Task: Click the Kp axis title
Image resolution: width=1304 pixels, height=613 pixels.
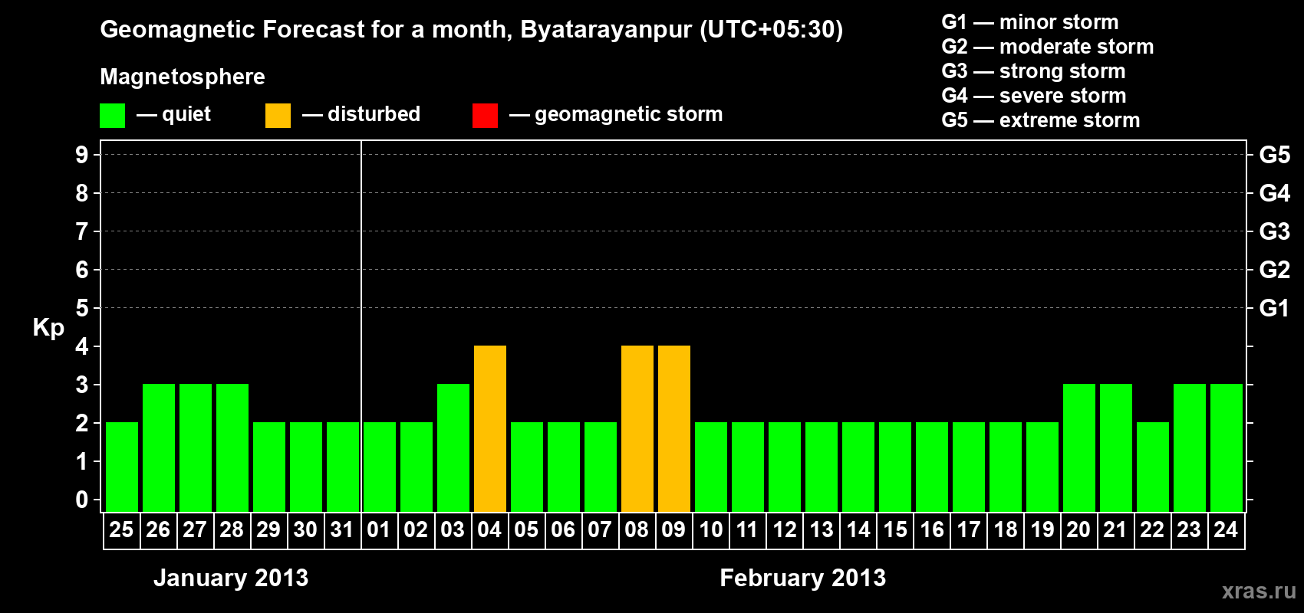Action: (48, 328)
